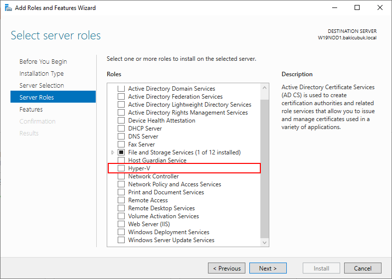Go to the Features wizard step

31,110
